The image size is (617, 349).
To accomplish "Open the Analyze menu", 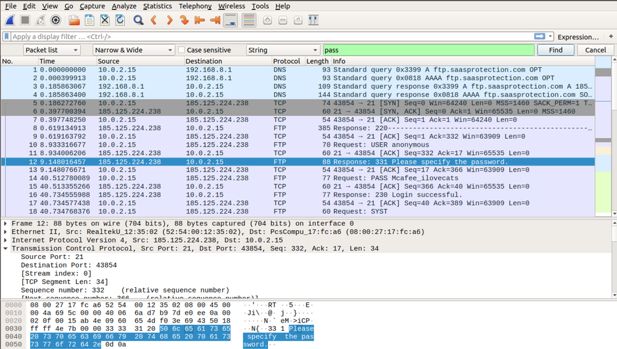I will coord(124,6).
